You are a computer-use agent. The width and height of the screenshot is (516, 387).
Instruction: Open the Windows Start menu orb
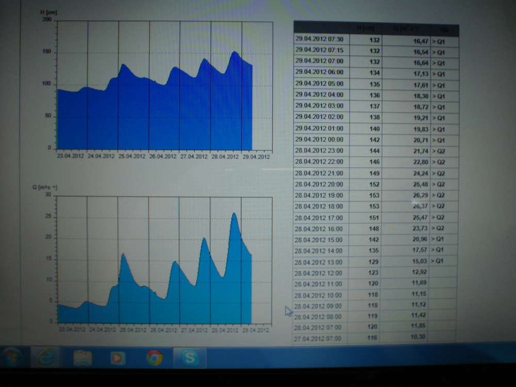click(12, 356)
